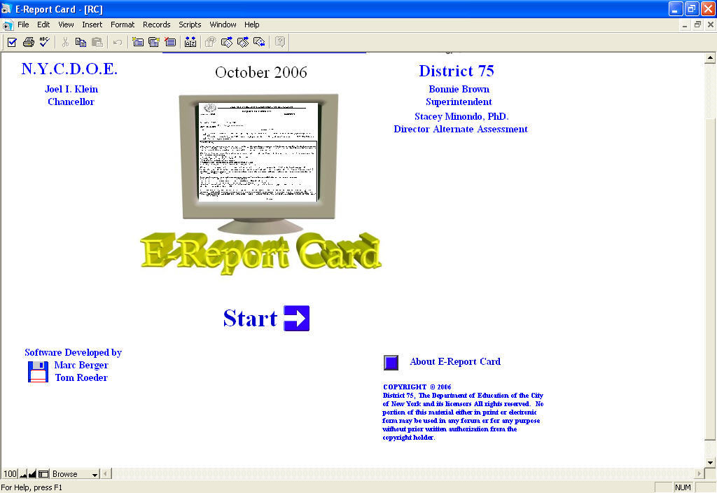Image resolution: width=717 pixels, height=493 pixels.
Task: Click the Start text link
Action: tap(250, 318)
